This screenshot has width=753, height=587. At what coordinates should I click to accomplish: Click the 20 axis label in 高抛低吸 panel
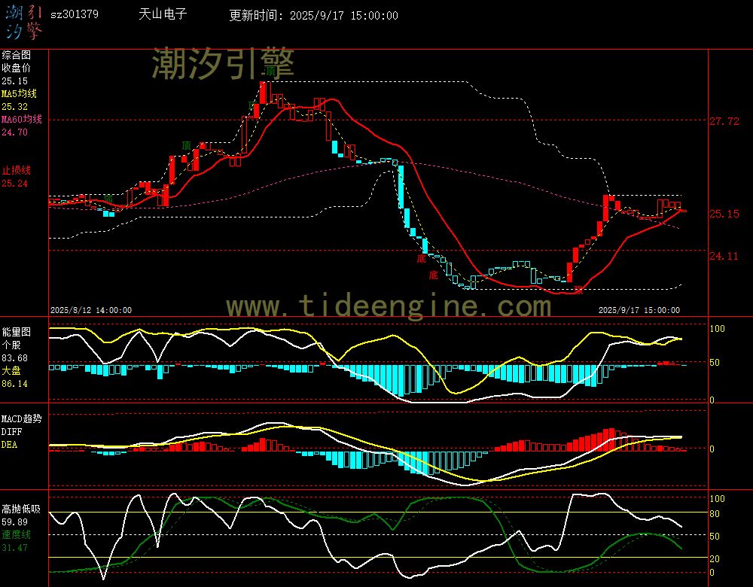[715, 559]
